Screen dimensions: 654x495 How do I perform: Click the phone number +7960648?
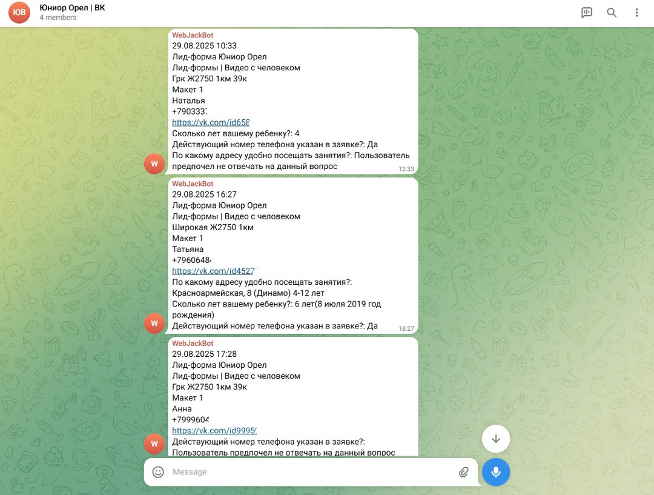tap(191, 260)
